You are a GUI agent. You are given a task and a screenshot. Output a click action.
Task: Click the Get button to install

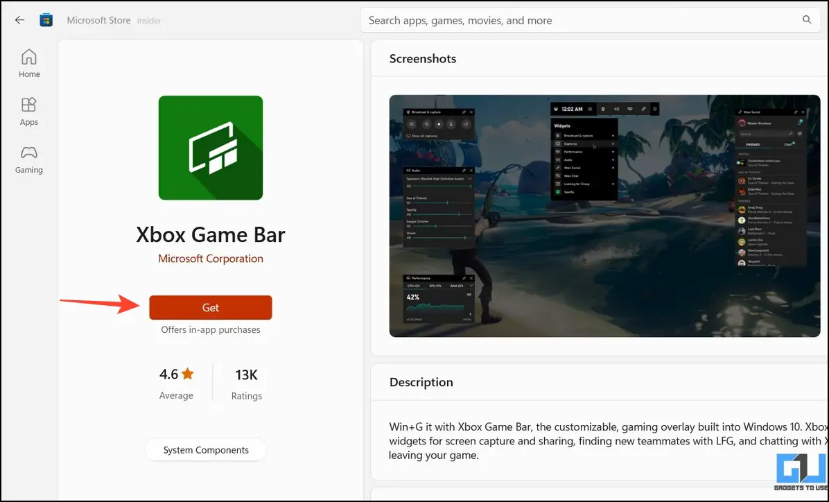(211, 307)
